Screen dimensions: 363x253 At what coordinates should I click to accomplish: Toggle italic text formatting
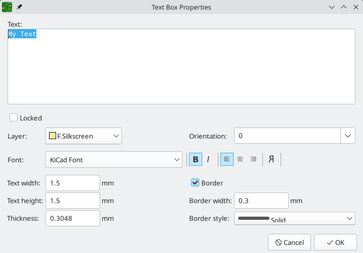click(208, 159)
